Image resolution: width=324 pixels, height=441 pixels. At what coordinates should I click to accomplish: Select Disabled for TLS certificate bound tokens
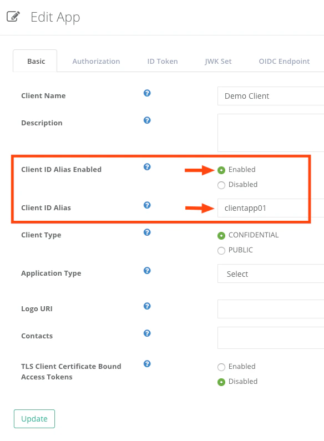[221, 382]
